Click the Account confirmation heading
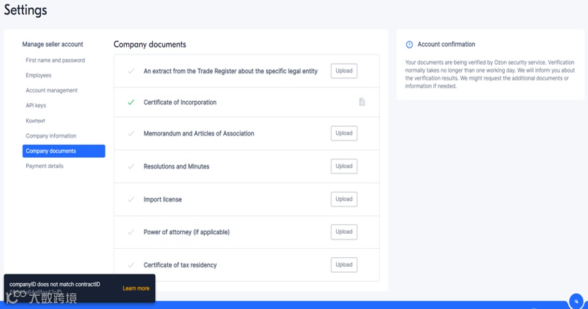Screen dimensions: 588x309 pyautogui.click(x=446, y=44)
